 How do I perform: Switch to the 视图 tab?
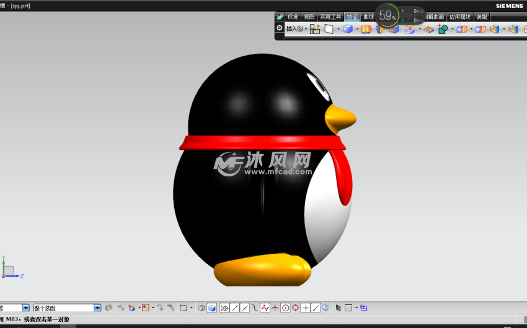(x=309, y=17)
